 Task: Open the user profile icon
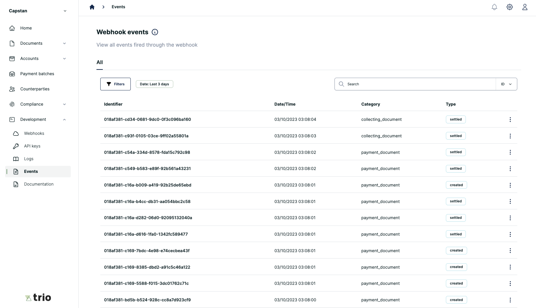525,7
